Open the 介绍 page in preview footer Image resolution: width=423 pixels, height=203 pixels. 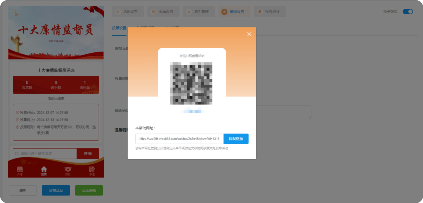pos(20,171)
